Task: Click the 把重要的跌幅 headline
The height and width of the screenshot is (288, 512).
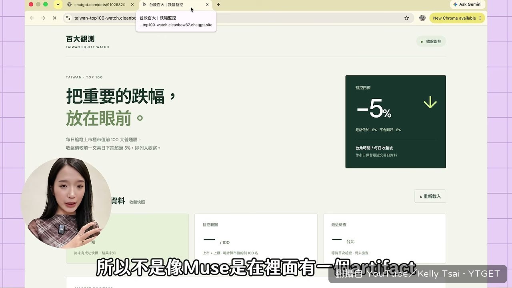Action: 121,96
